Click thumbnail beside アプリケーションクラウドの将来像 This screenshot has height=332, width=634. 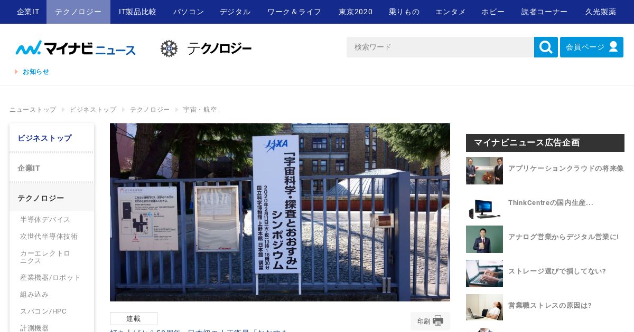tap(484, 171)
